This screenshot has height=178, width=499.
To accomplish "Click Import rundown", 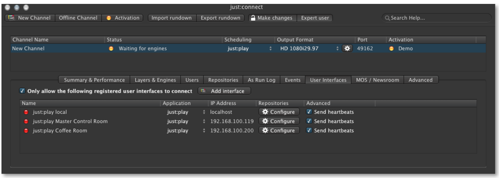I will coord(172,18).
